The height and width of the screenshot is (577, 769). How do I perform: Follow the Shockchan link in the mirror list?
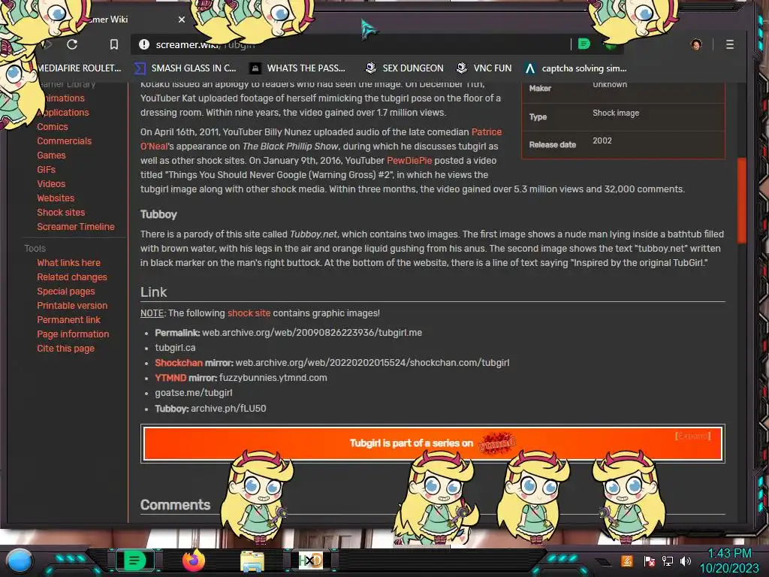tap(179, 363)
